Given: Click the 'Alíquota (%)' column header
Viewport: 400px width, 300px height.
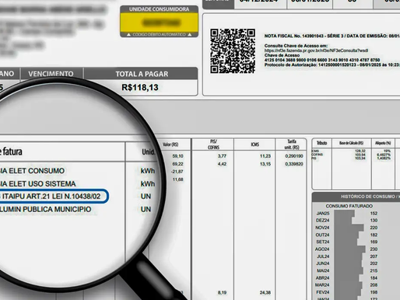Looking at the screenshot, I should coord(383,143).
